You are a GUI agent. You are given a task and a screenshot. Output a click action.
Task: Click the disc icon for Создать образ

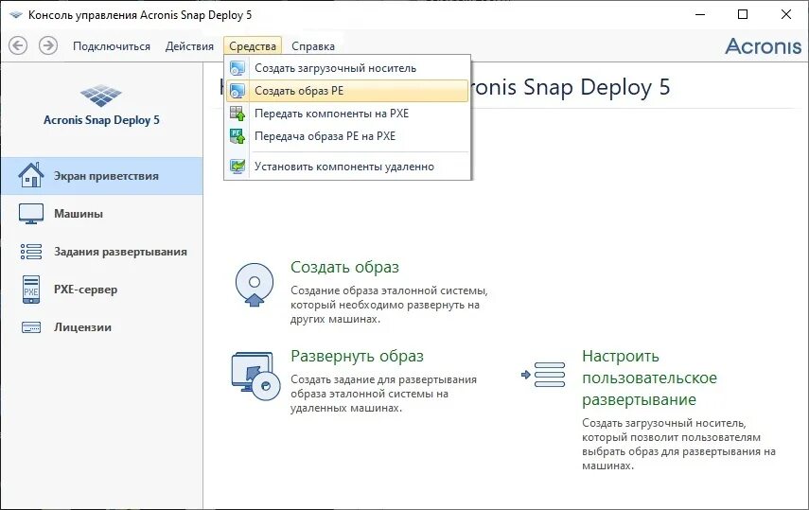click(255, 285)
